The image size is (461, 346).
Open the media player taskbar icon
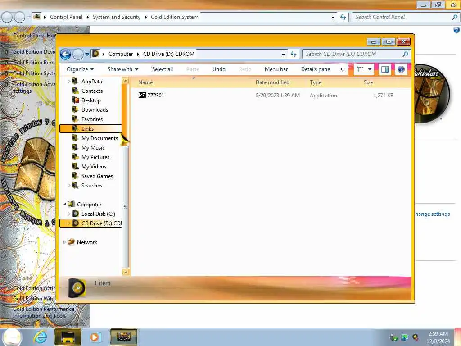pos(95,337)
